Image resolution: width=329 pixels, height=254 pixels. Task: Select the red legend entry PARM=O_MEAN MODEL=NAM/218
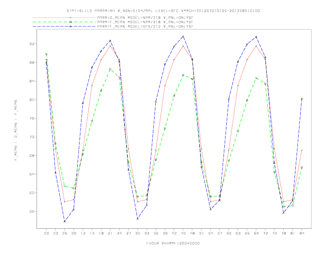pyautogui.click(x=145, y=17)
